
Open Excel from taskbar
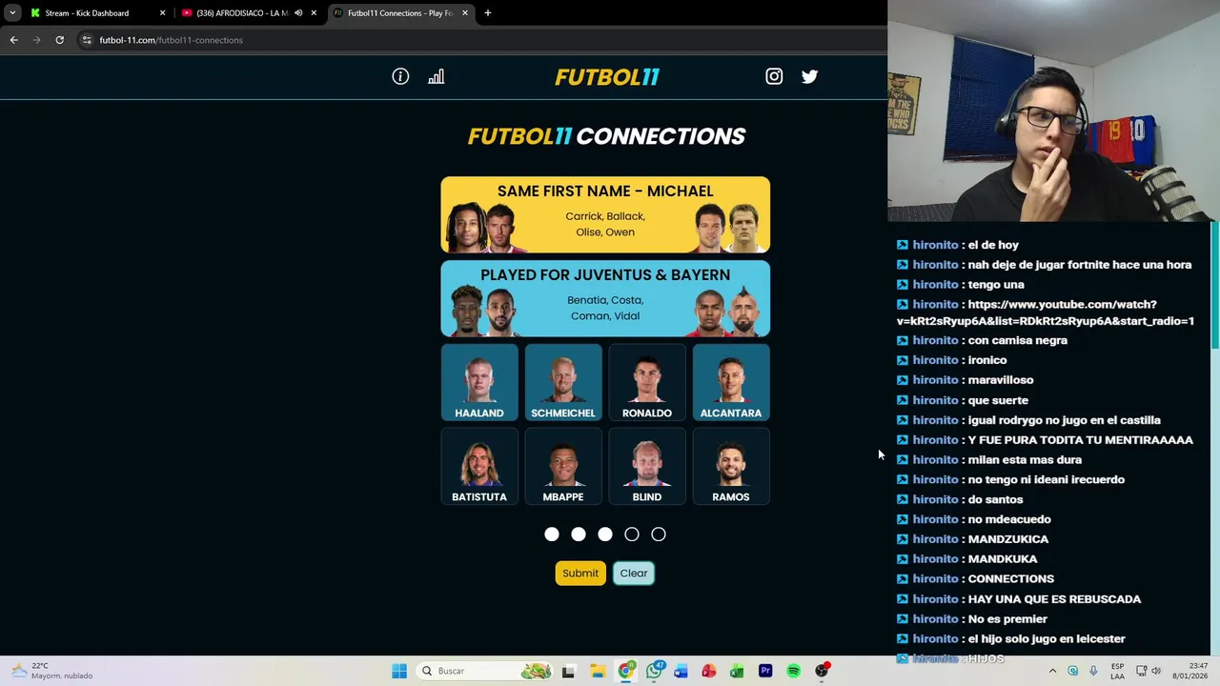(x=737, y=671)
